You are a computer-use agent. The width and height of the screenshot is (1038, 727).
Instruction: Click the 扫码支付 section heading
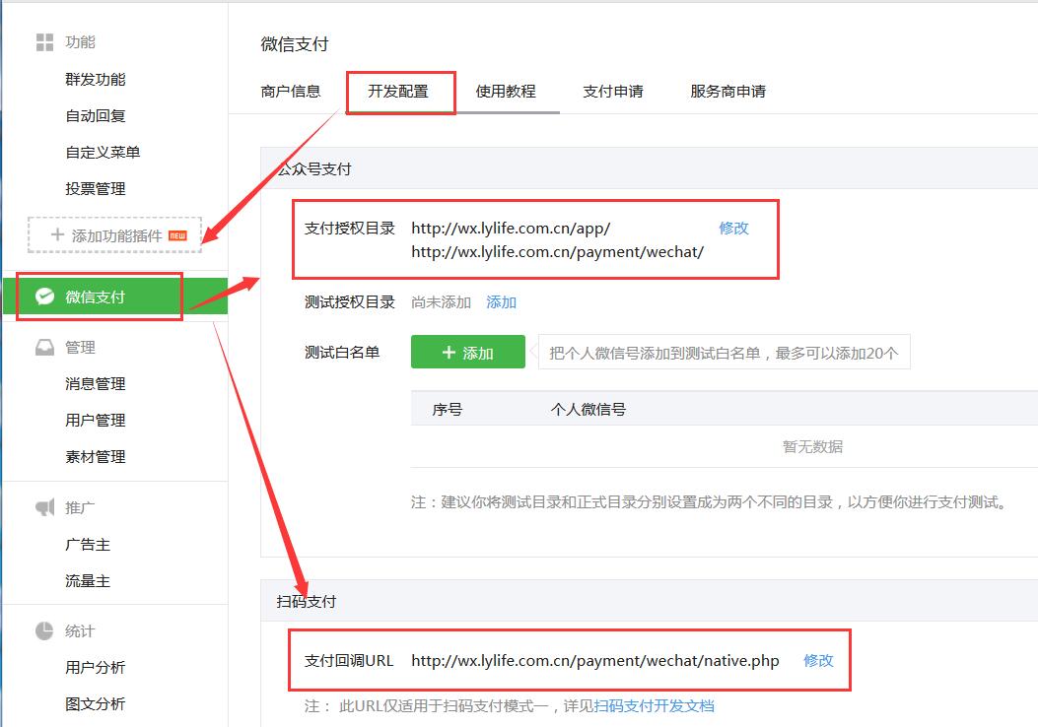[x=306, y=601]
